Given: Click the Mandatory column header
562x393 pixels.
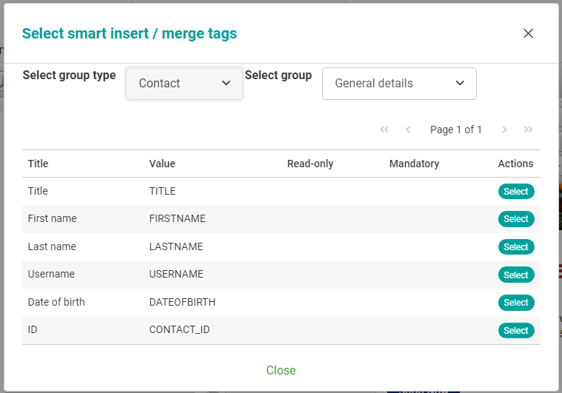Looking at the screenshot, I should 414,164.
